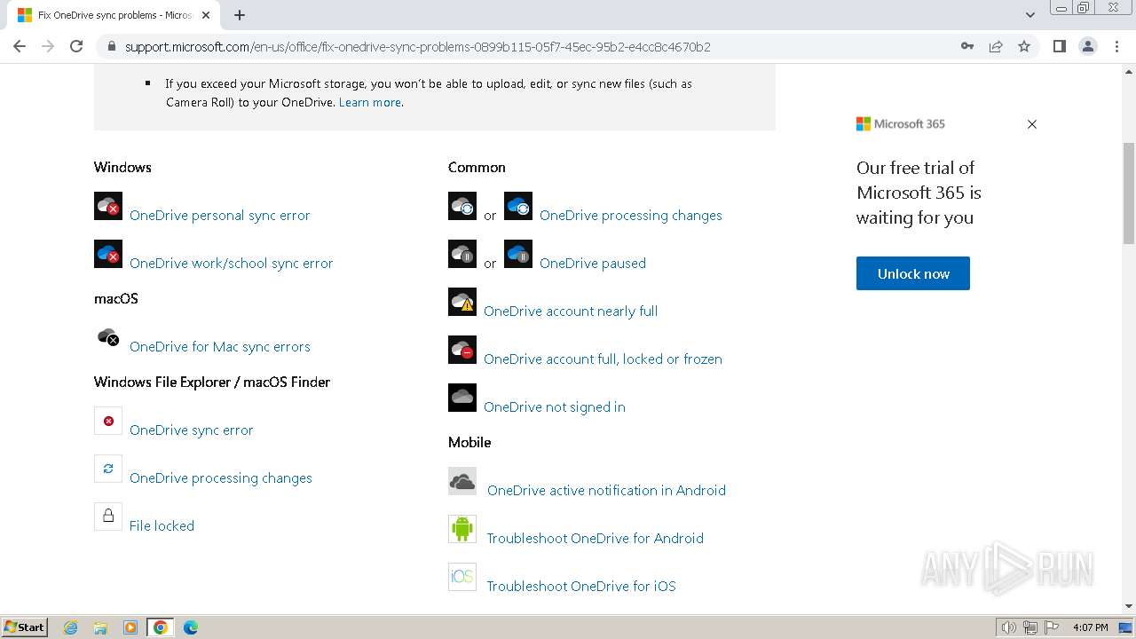Close the Fix OneDrive sync problems tab
1136x639 pixels.
pyautogui.click(x=206, y=15)
